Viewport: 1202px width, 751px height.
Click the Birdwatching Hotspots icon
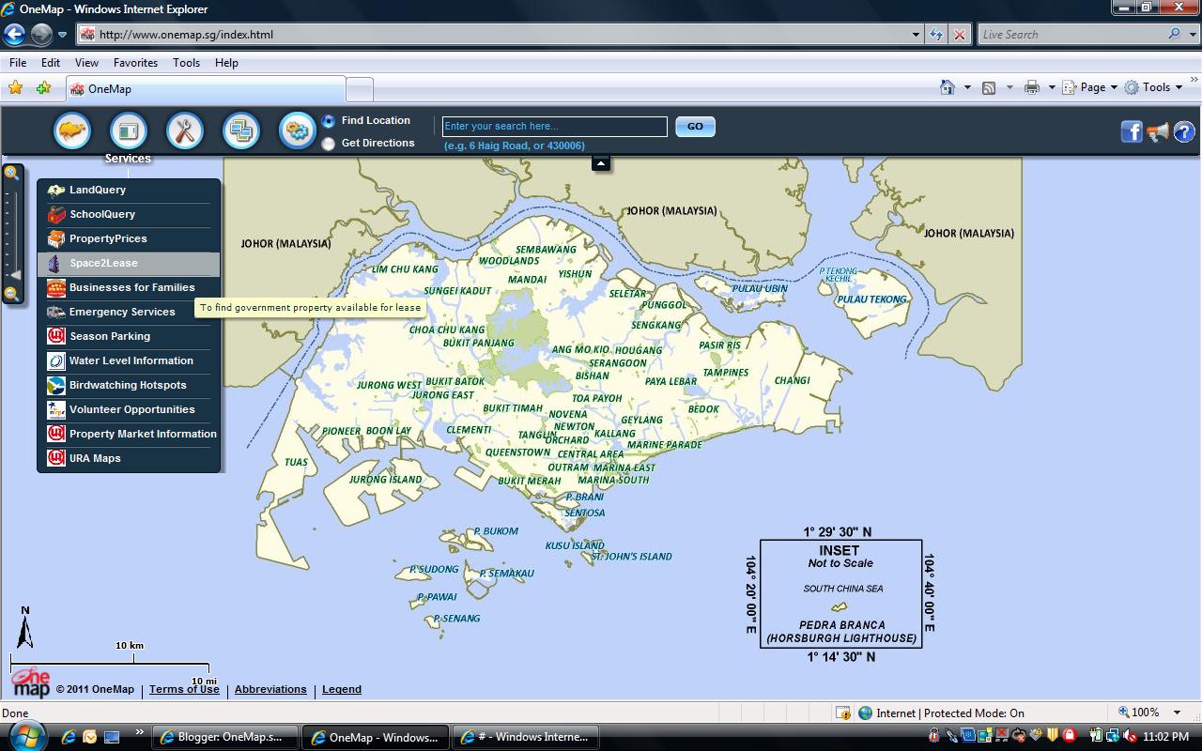[x=56, y=385]
